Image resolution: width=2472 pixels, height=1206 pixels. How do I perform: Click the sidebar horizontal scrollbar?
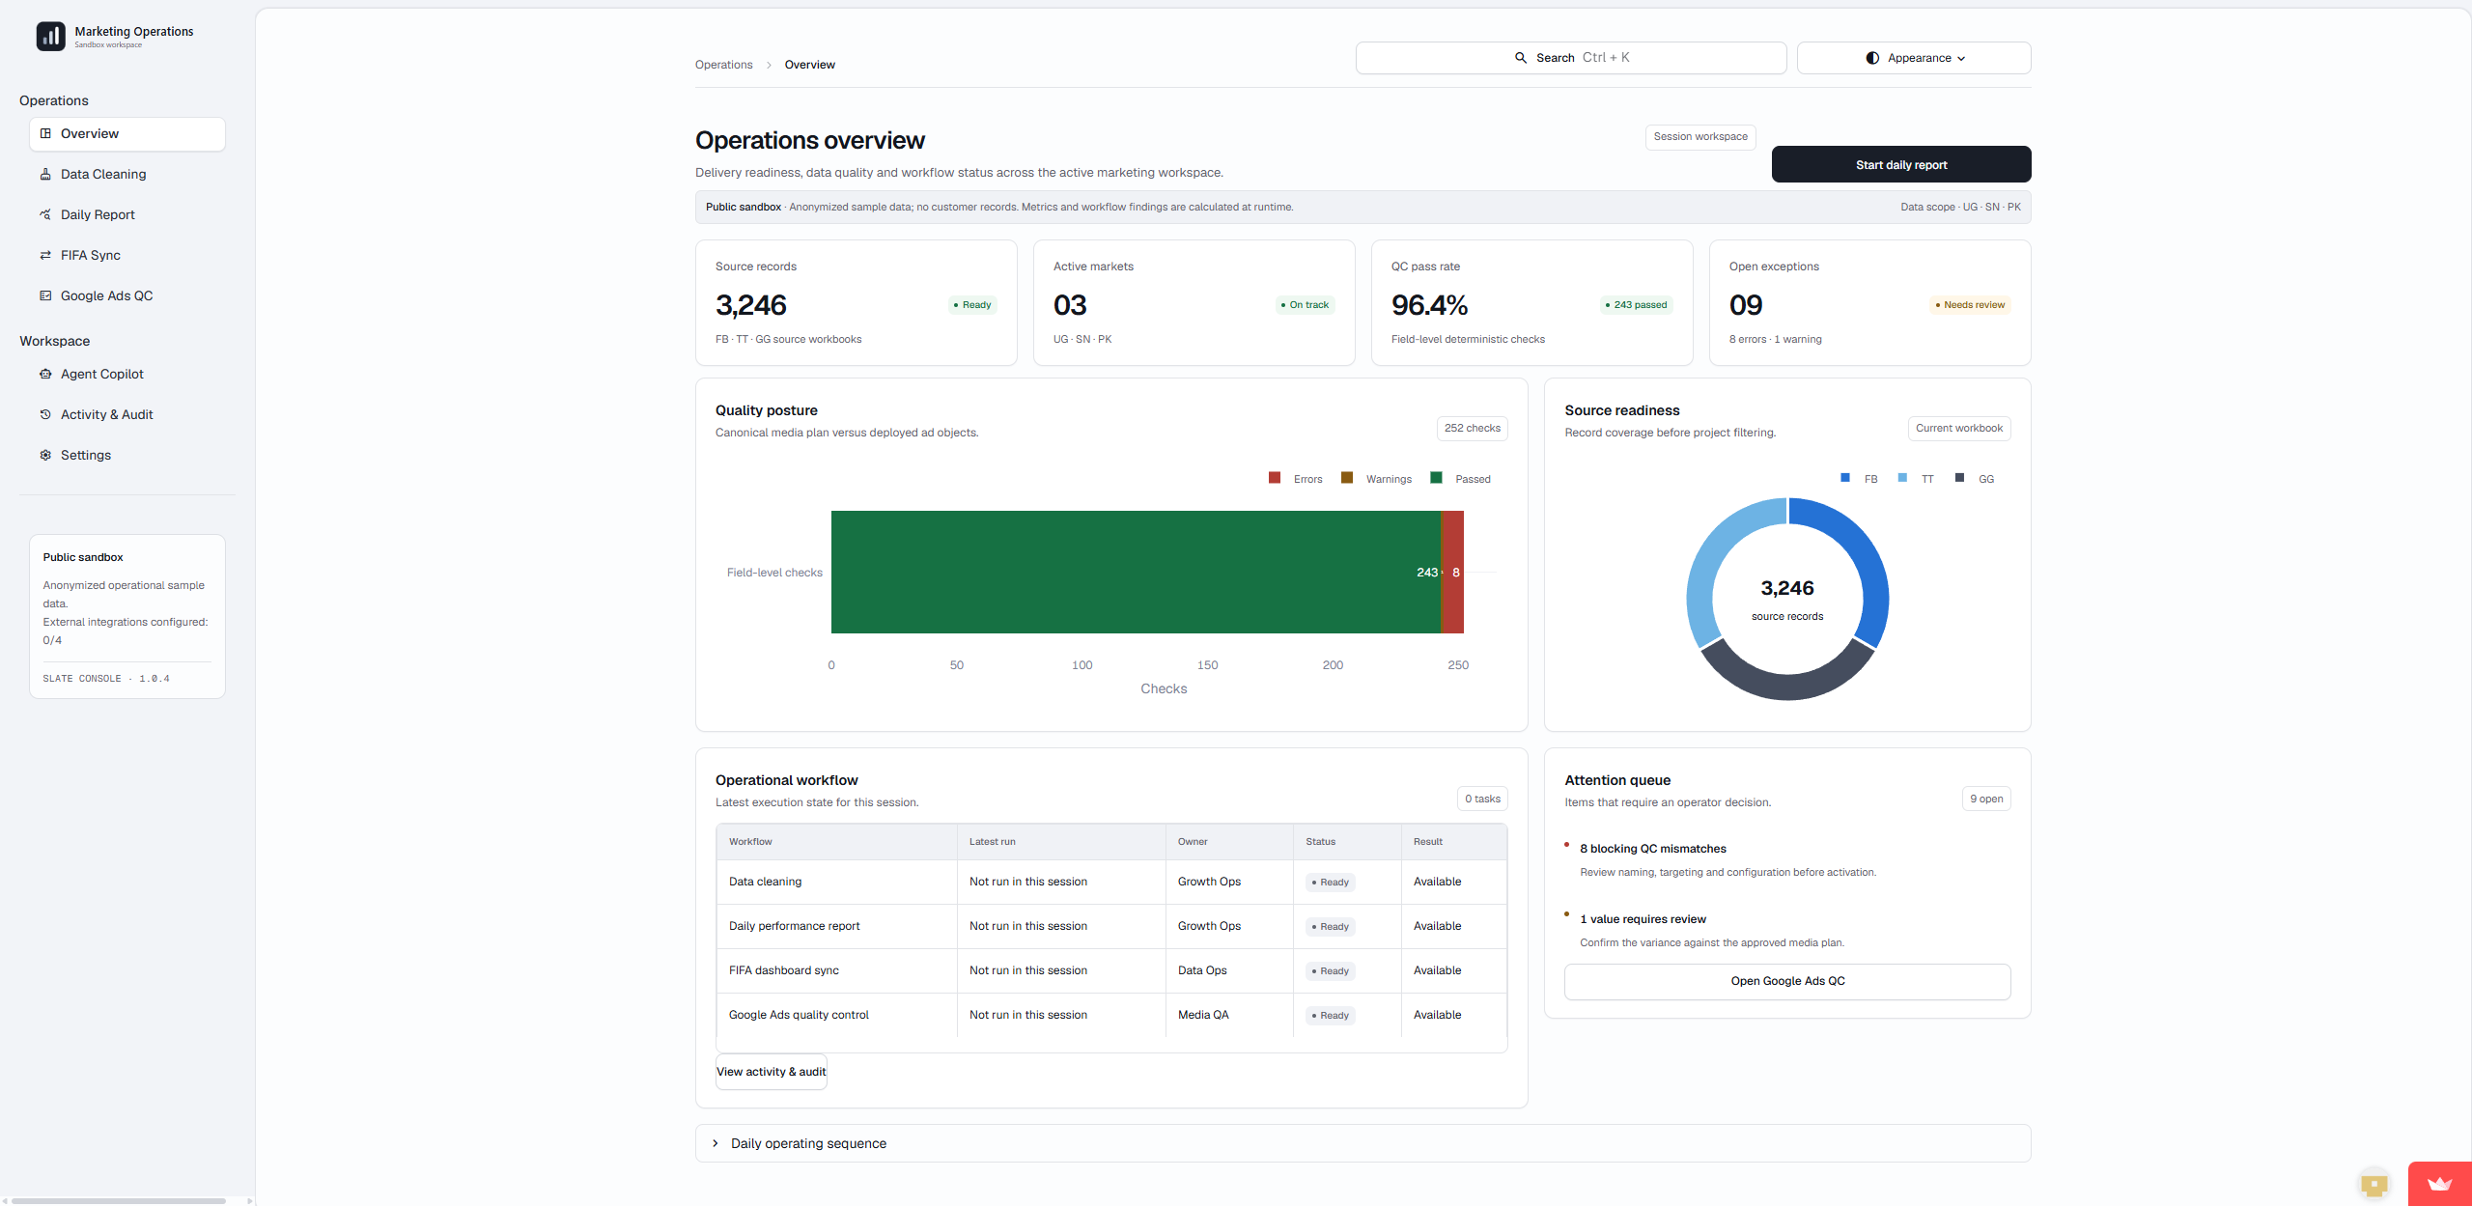pyautogui.click(x=119, y=1201)
